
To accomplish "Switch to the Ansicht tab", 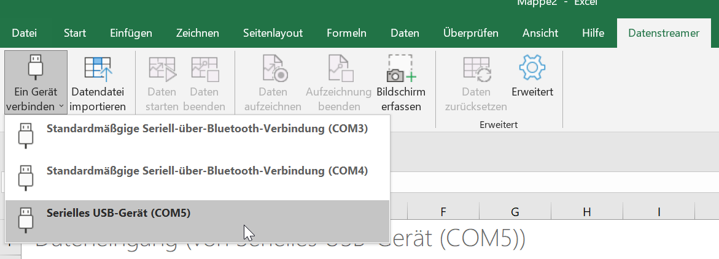I will 540,33.
